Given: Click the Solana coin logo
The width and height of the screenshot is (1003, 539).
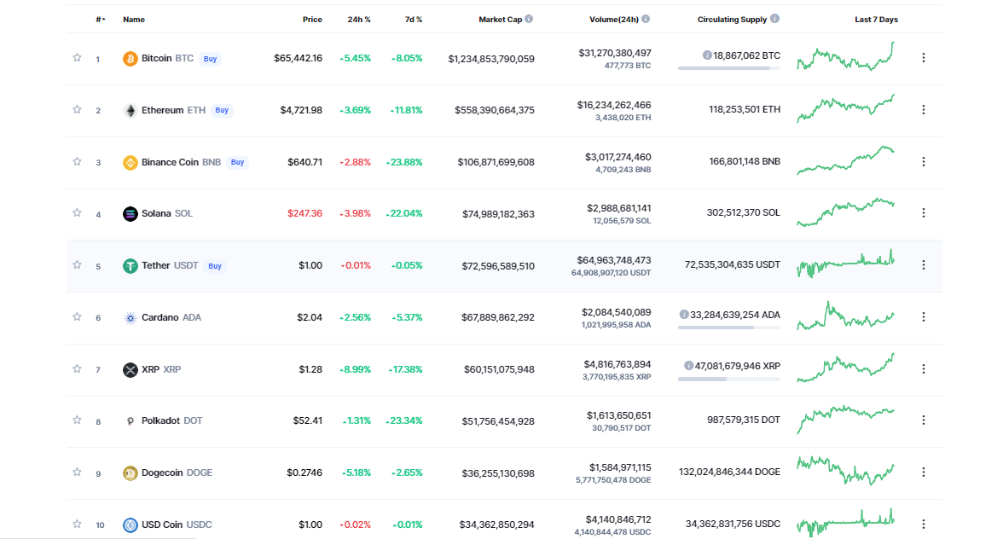Looking at the screenshot, I should 130,213.
